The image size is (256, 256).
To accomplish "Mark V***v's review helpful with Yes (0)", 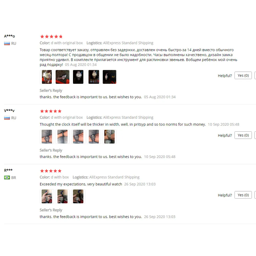I will (243, 135).
